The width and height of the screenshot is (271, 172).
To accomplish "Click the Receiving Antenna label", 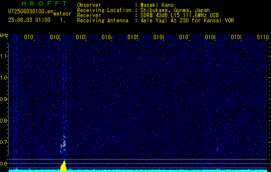I will point(103,21).
